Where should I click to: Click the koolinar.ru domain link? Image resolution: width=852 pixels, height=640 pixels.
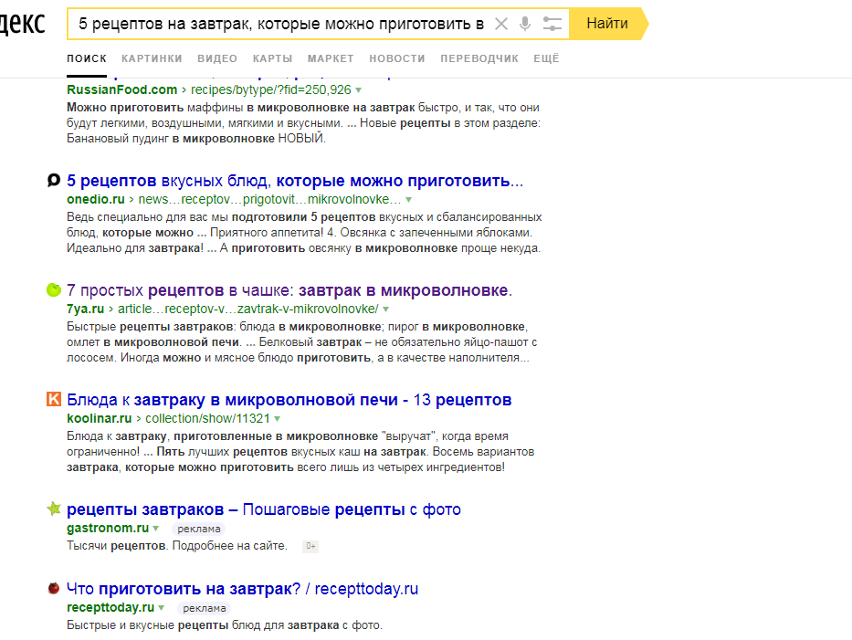tap(99, 418)
